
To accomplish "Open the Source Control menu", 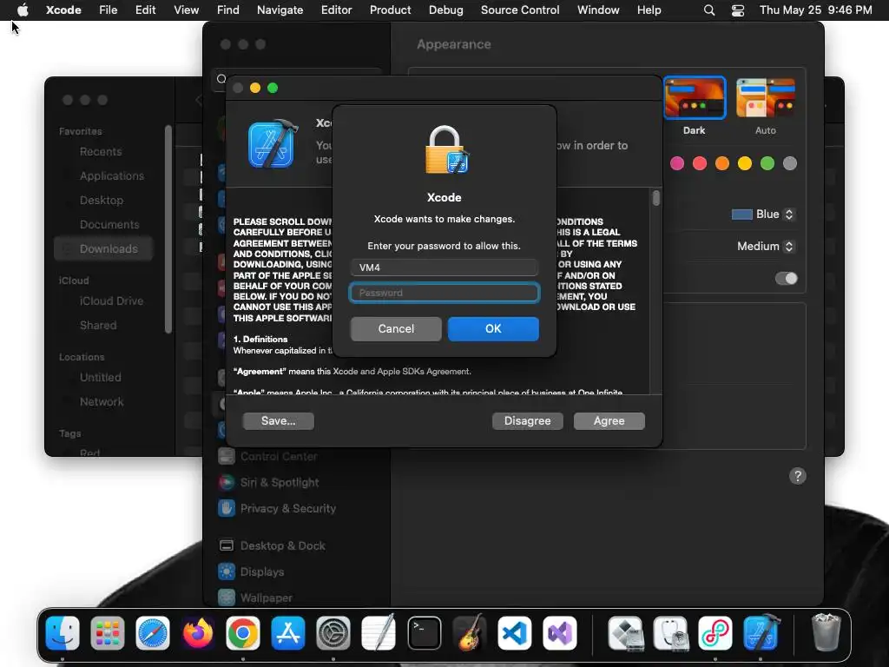I will pos(520,10).
